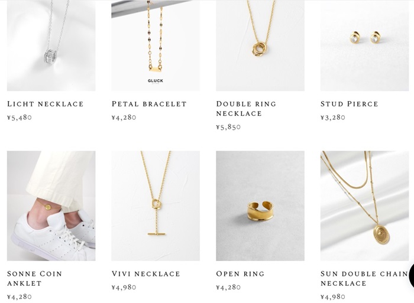Open the Licht Necklace product image

click(x=51, y=45)
